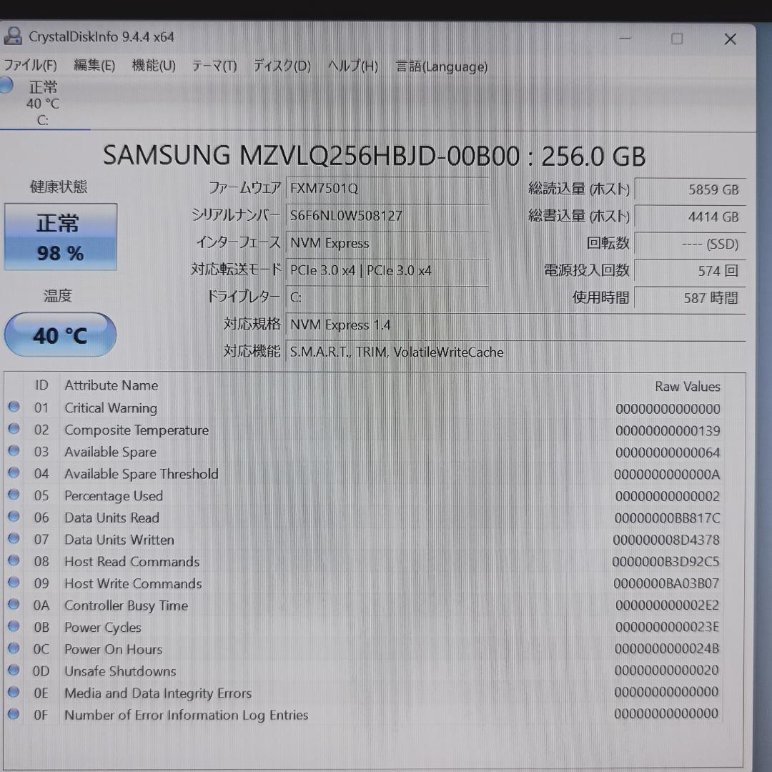772x772 pixels.
Task: Click the 40 °C temperature button
Action: (60, 335)
